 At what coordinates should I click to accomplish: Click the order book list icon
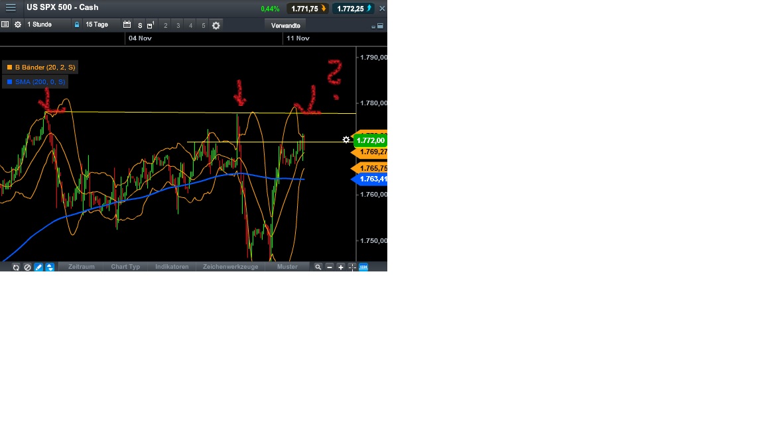point(5,24)
